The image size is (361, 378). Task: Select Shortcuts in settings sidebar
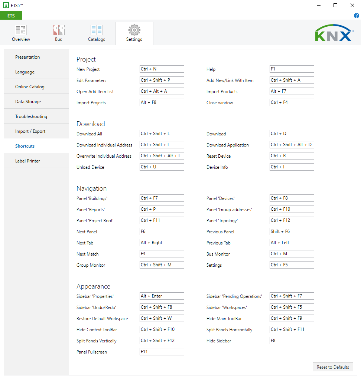(36, 146)
